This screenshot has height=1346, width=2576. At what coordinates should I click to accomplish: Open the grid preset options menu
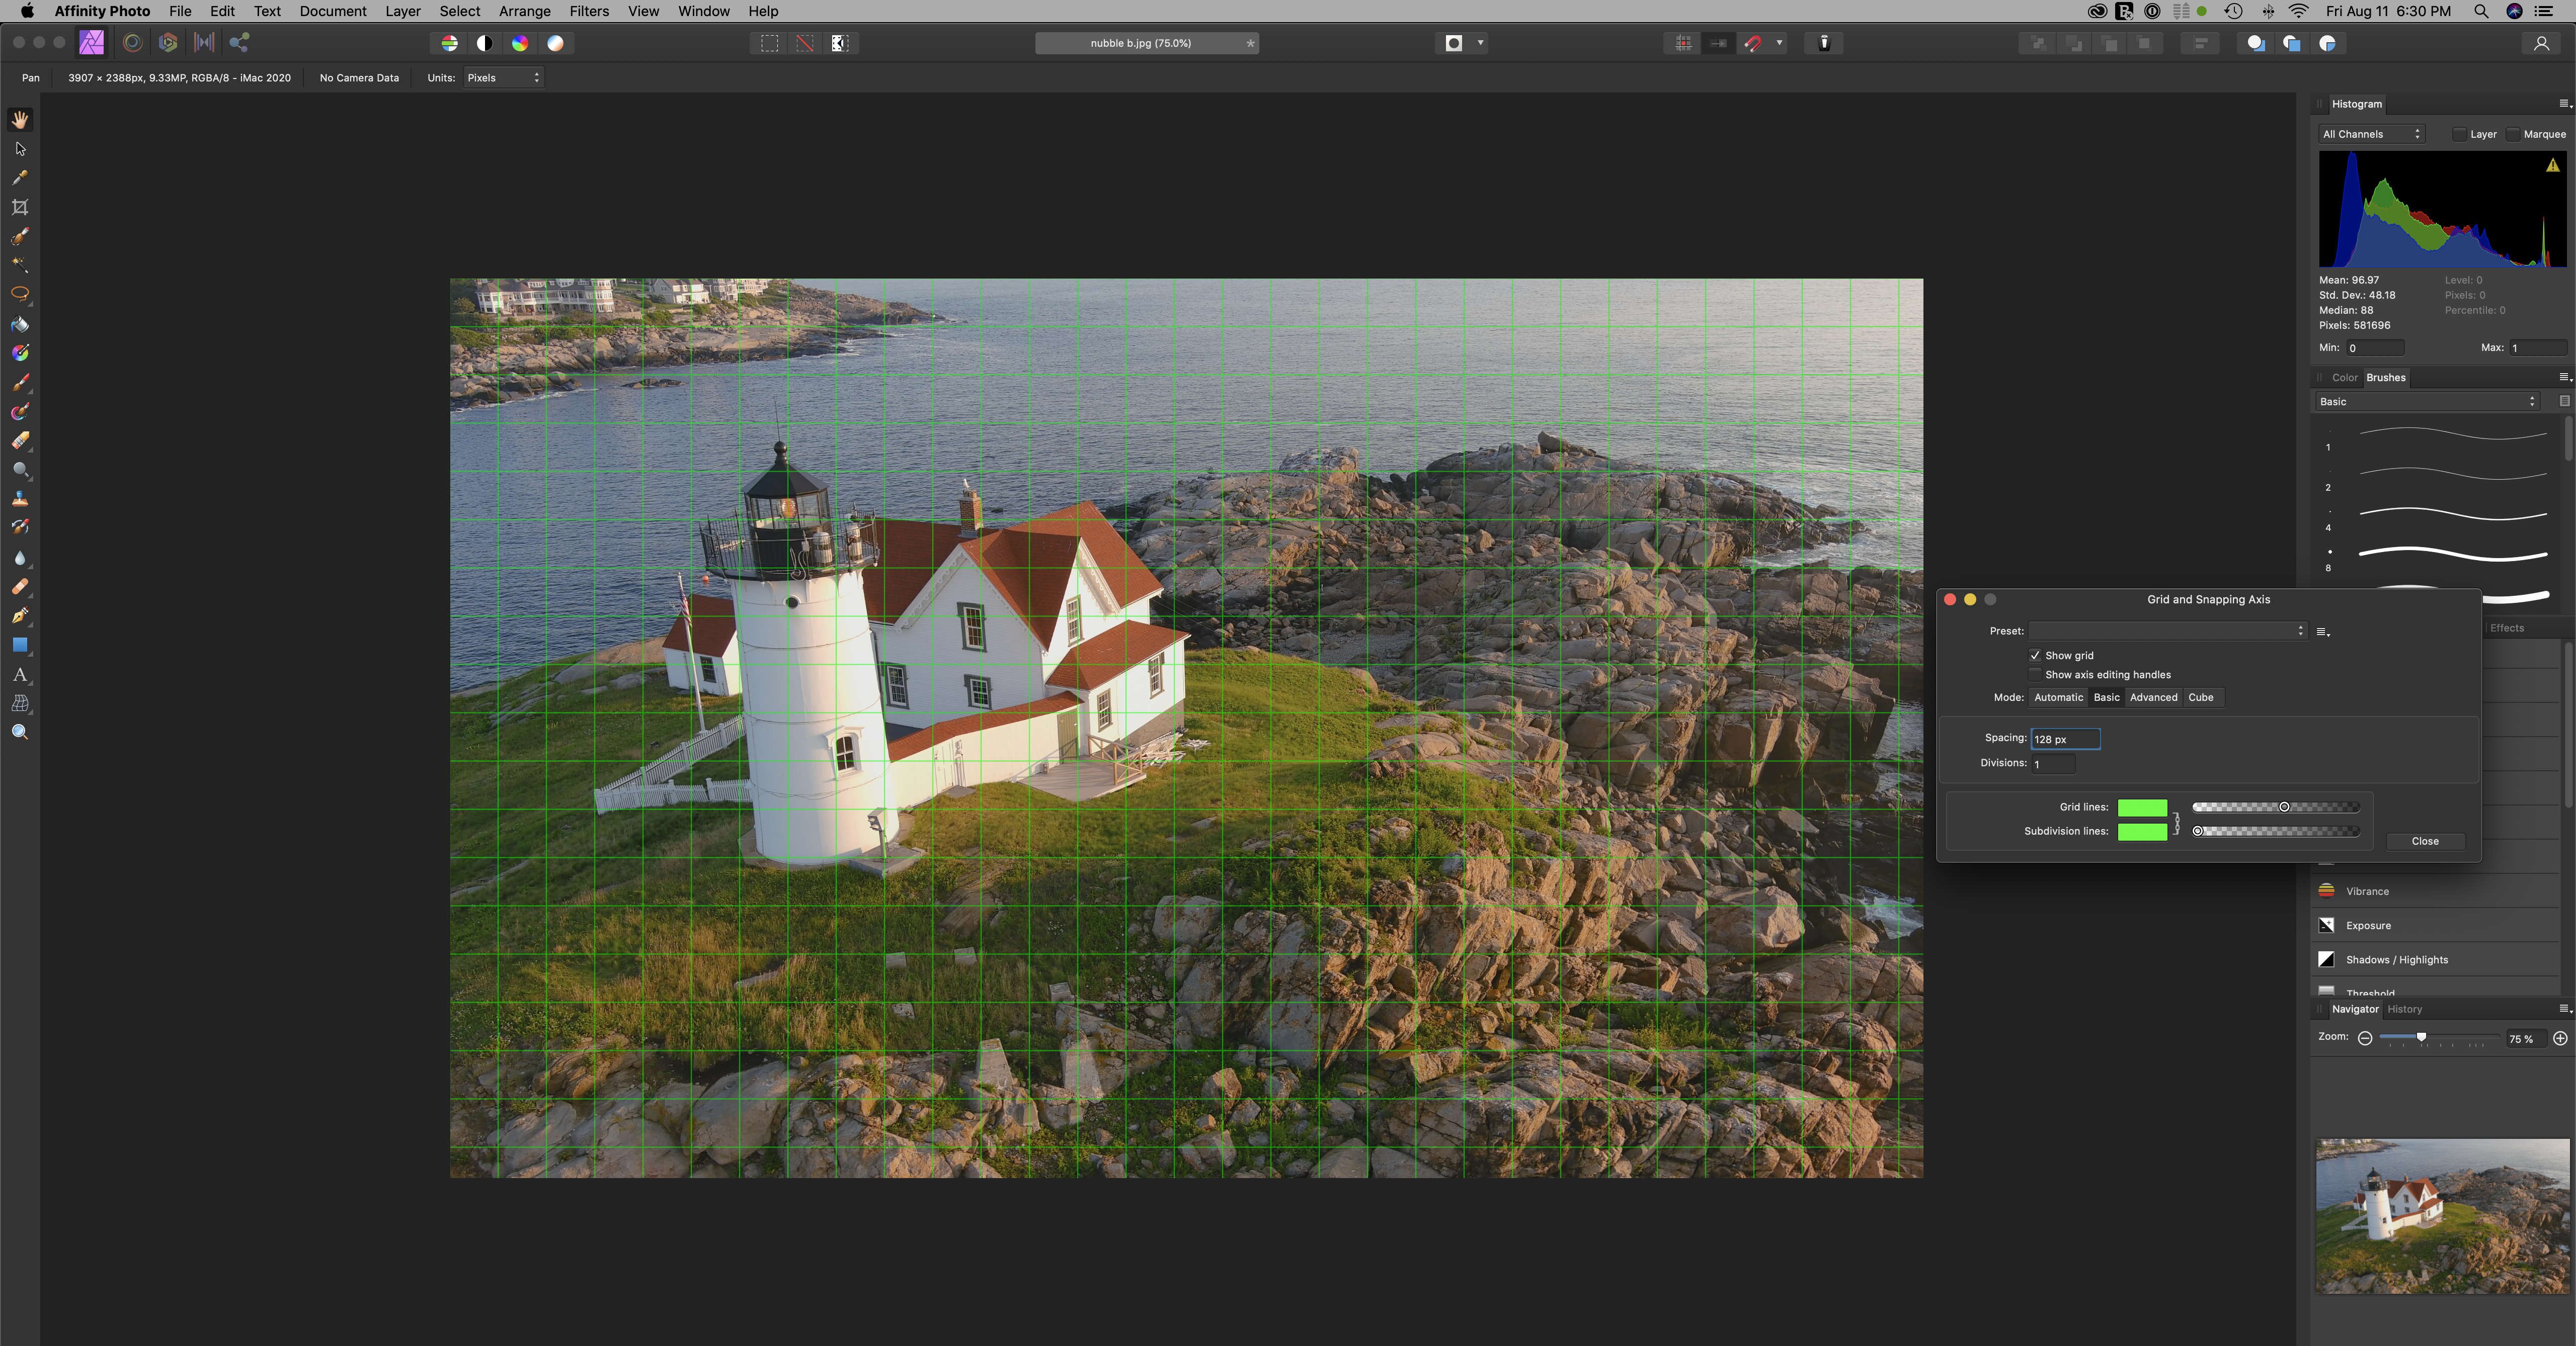coord(2322,632)
